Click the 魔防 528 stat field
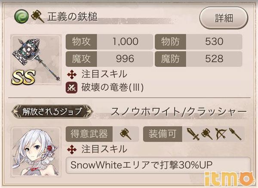The image size is (258, 188). pos(198,59)
